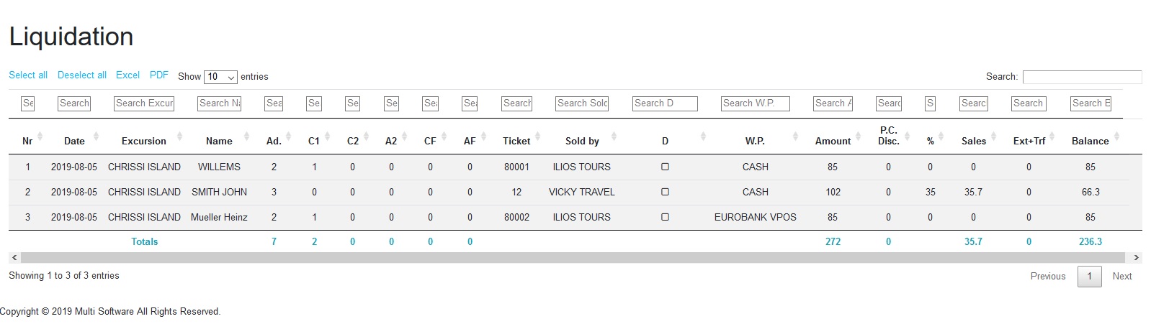Export the table as PDF
This screenshot has width=1151, height=324.
pyautogui.click(x=158, y=75)
